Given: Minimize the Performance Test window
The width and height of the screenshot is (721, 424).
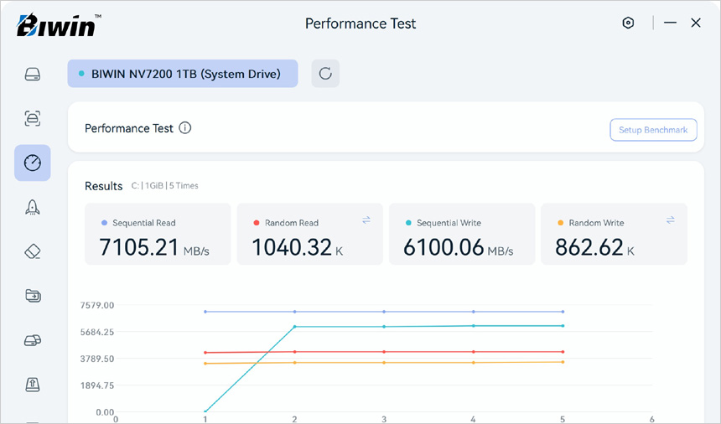Looking at the screenshot, I should [x=670, y=23].
